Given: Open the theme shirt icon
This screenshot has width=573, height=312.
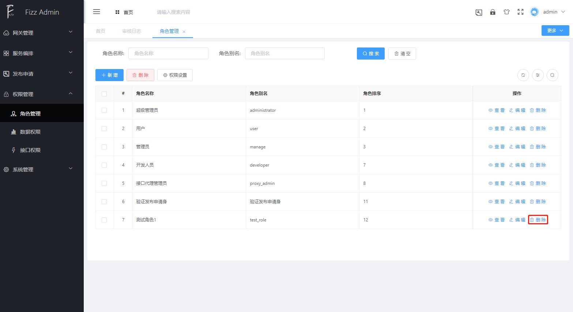Looking at the screenshot, I should pyautogui.click(x=506, y=12).
